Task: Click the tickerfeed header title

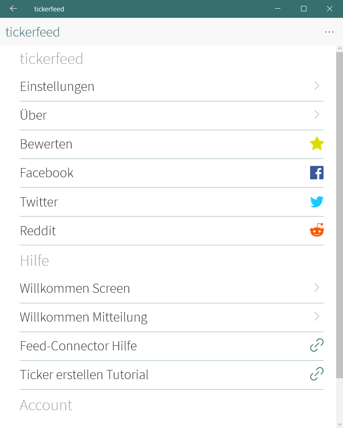Action: [x=32, y=32]
